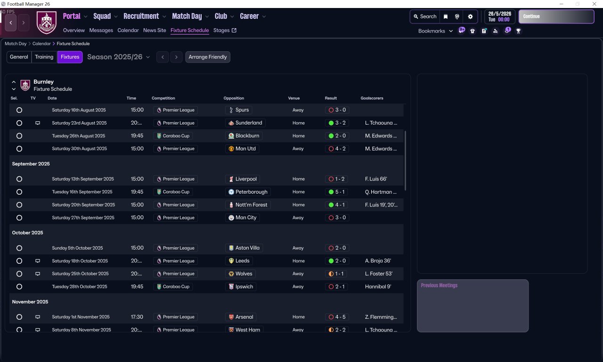Select the radio button for Arsenal fixture
603x362 pixels.
coord(19,317)
